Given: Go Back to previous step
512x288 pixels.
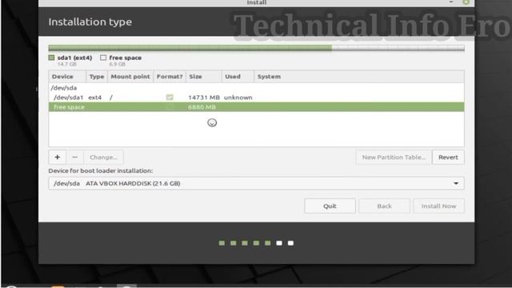Looking at the screenshot, I should tap(384, 206).
